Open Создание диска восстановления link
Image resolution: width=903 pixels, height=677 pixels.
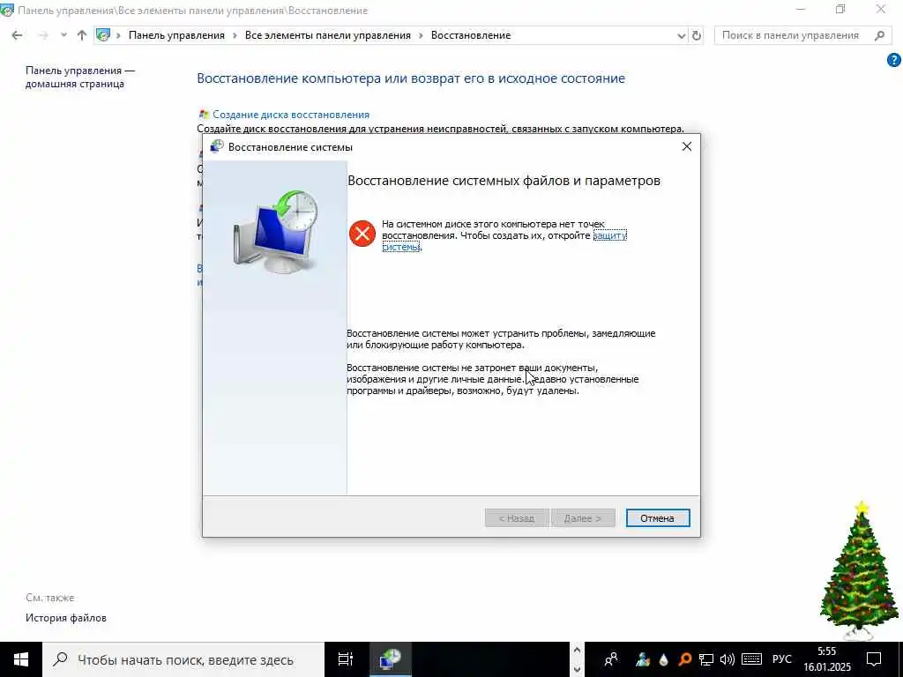tap(291, 115)
